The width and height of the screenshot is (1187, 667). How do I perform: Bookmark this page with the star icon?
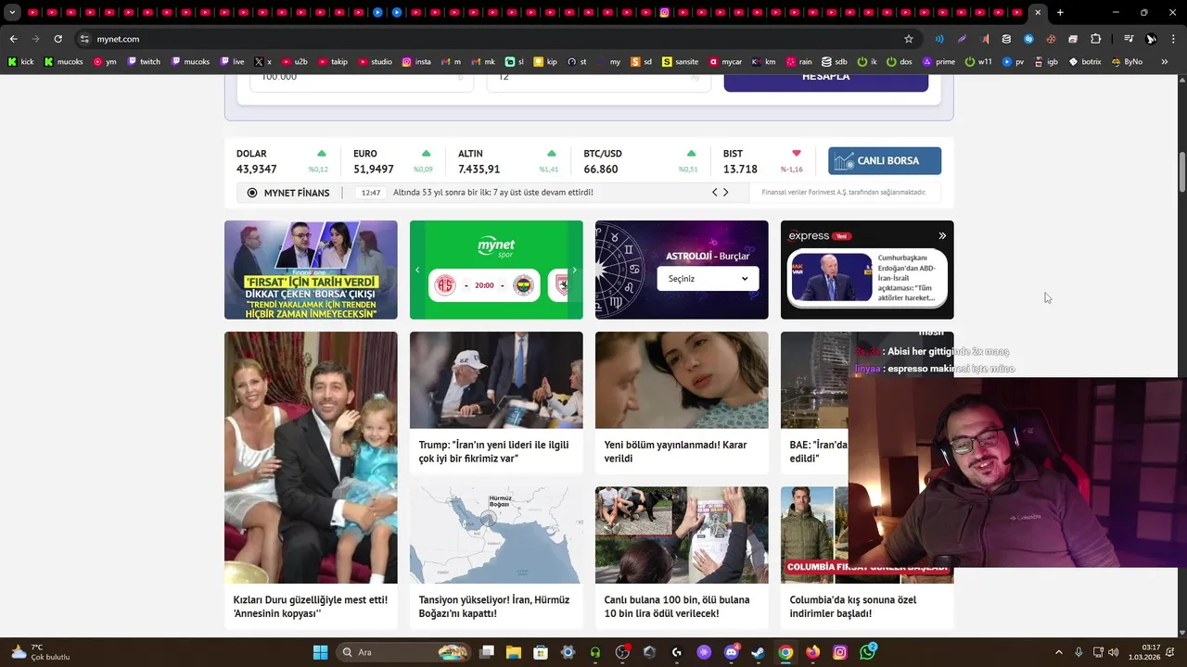tap(909, 39)
